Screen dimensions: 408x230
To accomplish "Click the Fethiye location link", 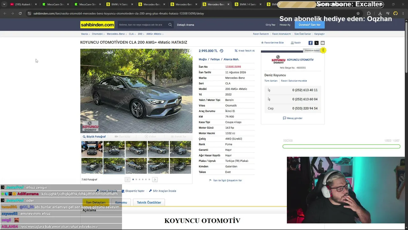I will click(x=215, y=59).
